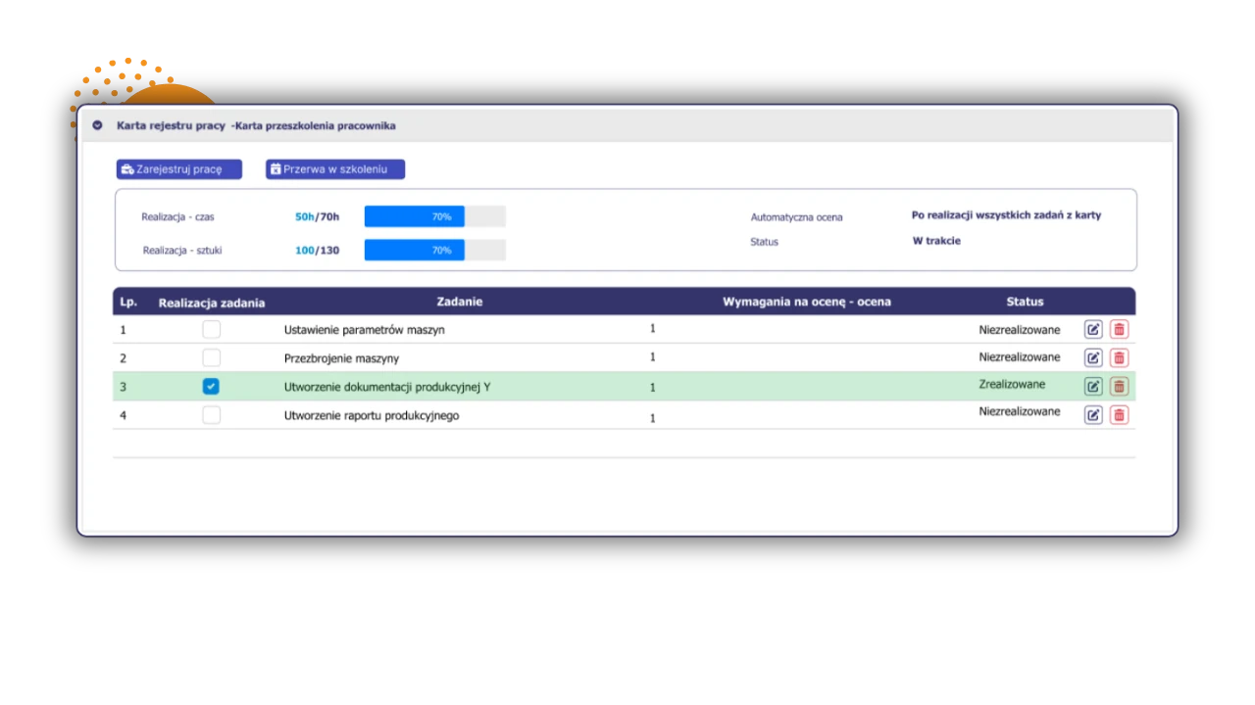Viewport: 1255px width, 705px height.
Task: Tick checkbox for Utworzenie raportu produkcyjnego
Action: click(211, 415)
